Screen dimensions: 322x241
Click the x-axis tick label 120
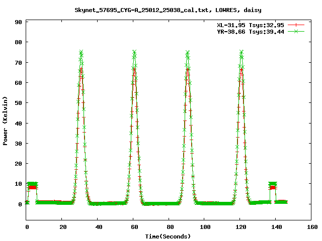(x=241, y=227)
